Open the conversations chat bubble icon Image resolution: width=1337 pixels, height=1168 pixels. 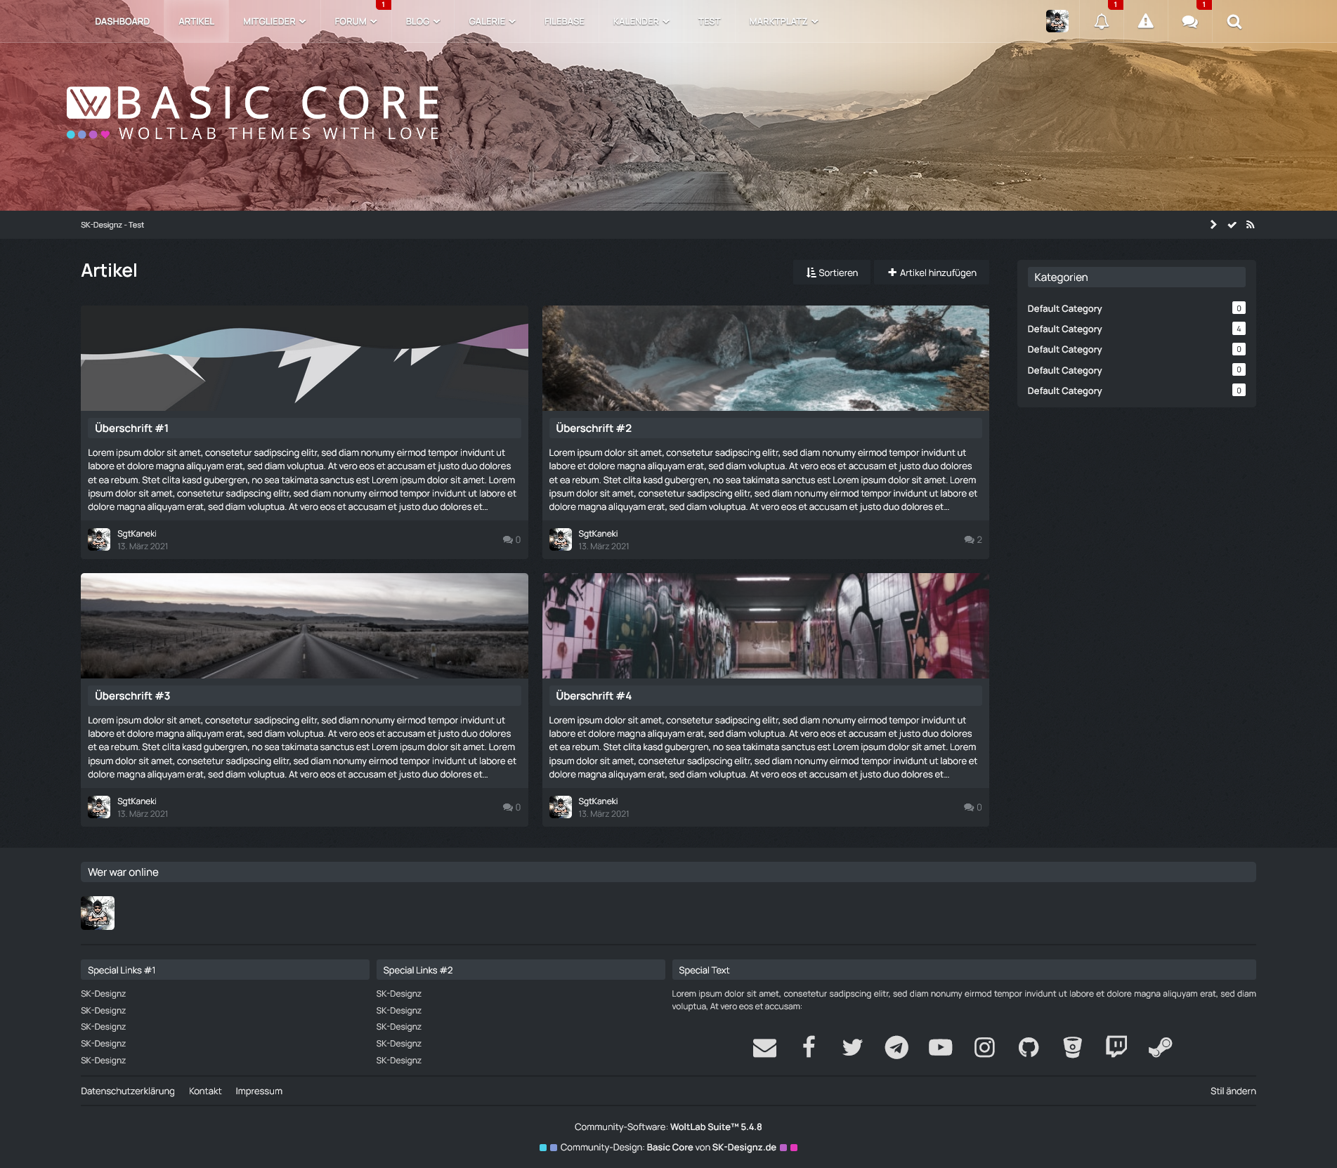tap(1189, 22)
